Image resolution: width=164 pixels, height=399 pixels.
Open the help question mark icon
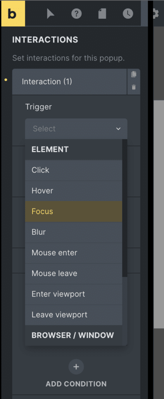click(x=76, y=14)
